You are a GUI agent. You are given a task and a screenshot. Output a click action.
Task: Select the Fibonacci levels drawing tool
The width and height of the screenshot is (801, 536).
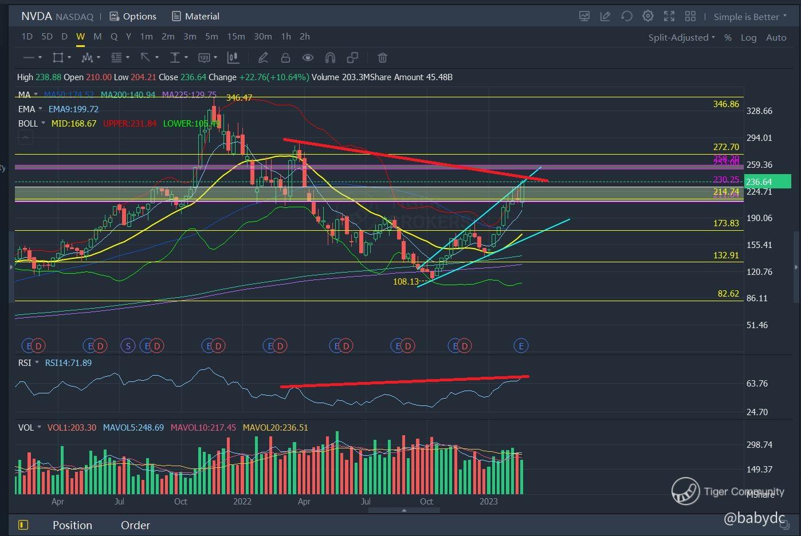coord(116,57)
